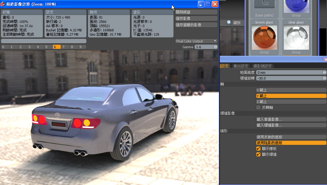Screen dimensions: 327x185
Task: Click the Gamma 1.6 value field
Action: (204, 47)
